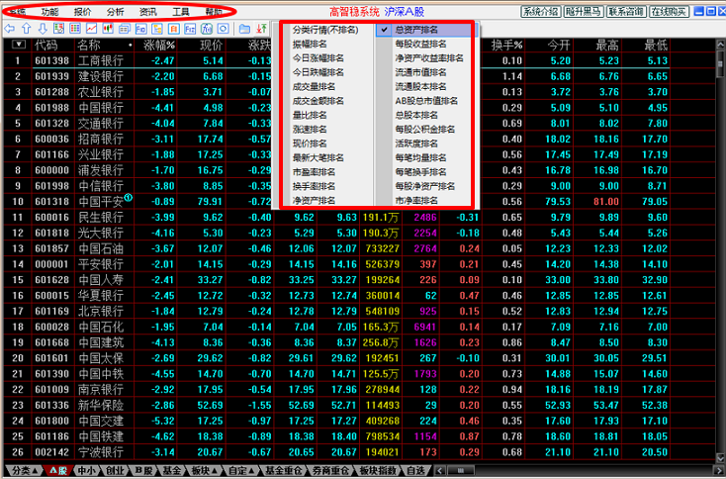The image size is (726, 479).
Task: Click the 联系咨询 button
Action: click(x=626, y=11)
